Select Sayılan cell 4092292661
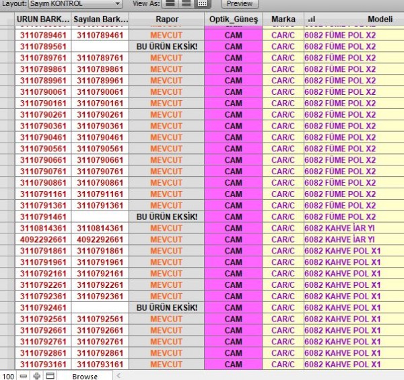This screenshot has width=404, height=380. (100, 239)
